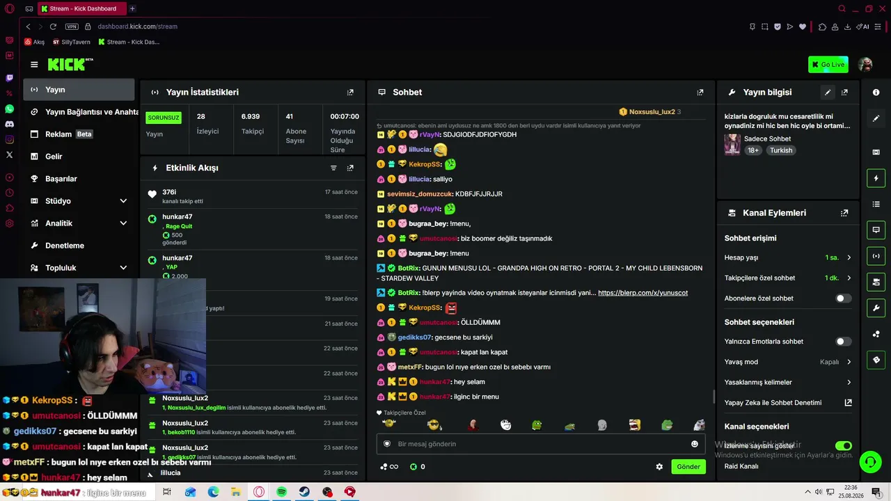891x501 pixels.
Task: Click the Kick logo
Action: click(70, 64)
